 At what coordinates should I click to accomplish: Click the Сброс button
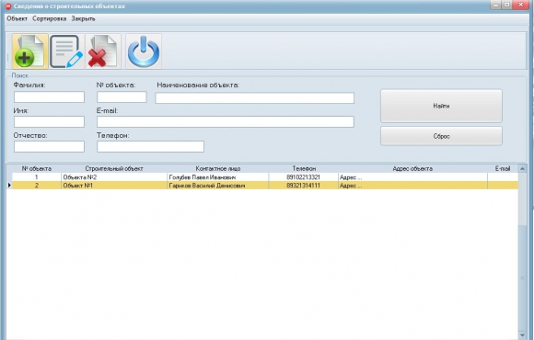(x=441, y=136)
